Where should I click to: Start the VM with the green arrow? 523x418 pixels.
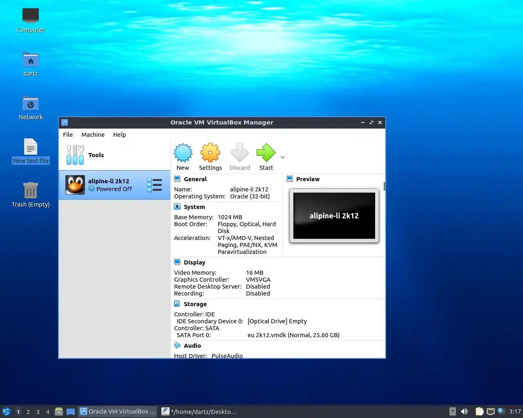pos(266,153)
